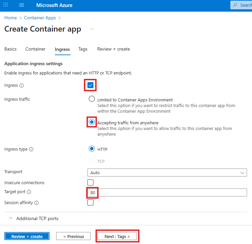Click the Next : Tags button

(x=117, y=236)
